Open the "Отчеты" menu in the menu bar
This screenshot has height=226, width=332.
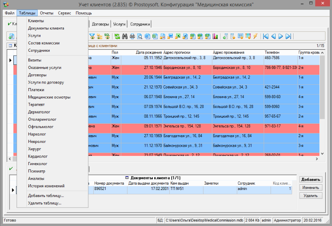tap(46, 13)
